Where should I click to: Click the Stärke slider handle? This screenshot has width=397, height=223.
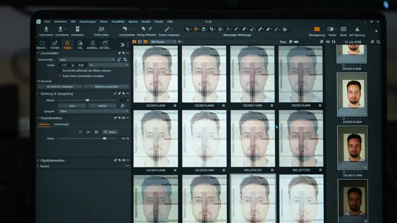[104, 138]
